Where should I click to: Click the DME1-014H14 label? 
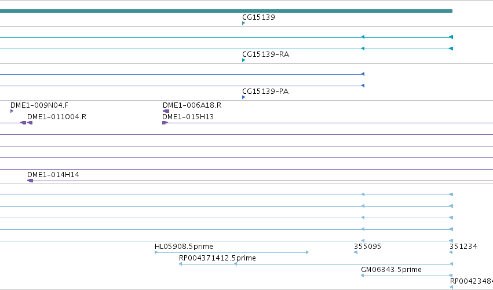[x=53, y=175]
